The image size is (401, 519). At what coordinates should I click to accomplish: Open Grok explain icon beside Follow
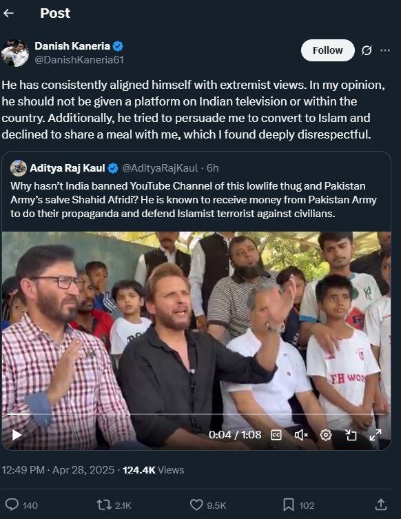coord(367,50)
